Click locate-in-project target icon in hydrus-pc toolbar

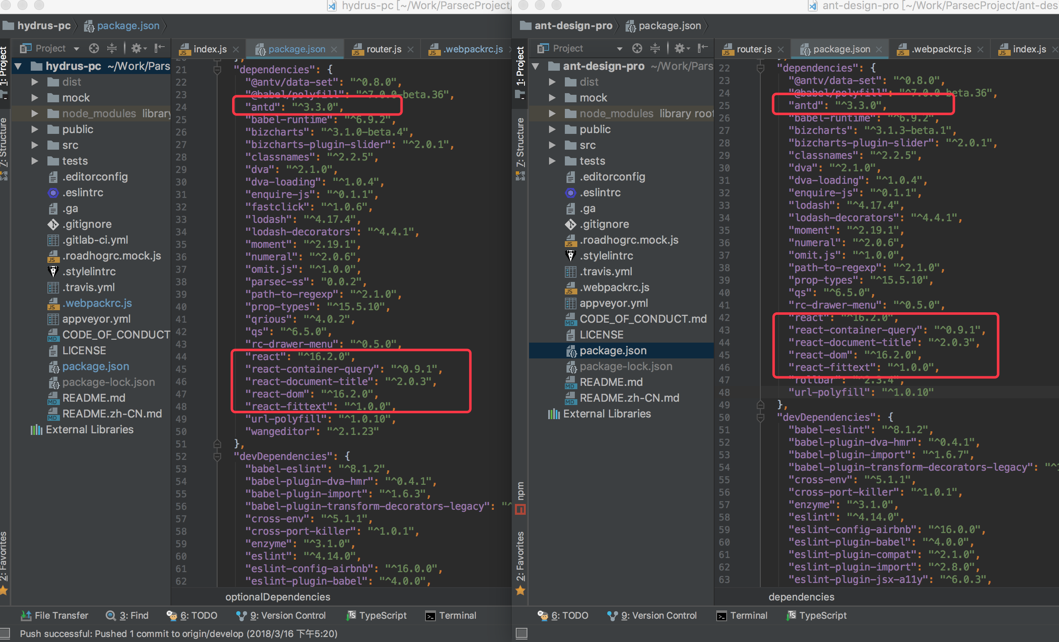94,48
